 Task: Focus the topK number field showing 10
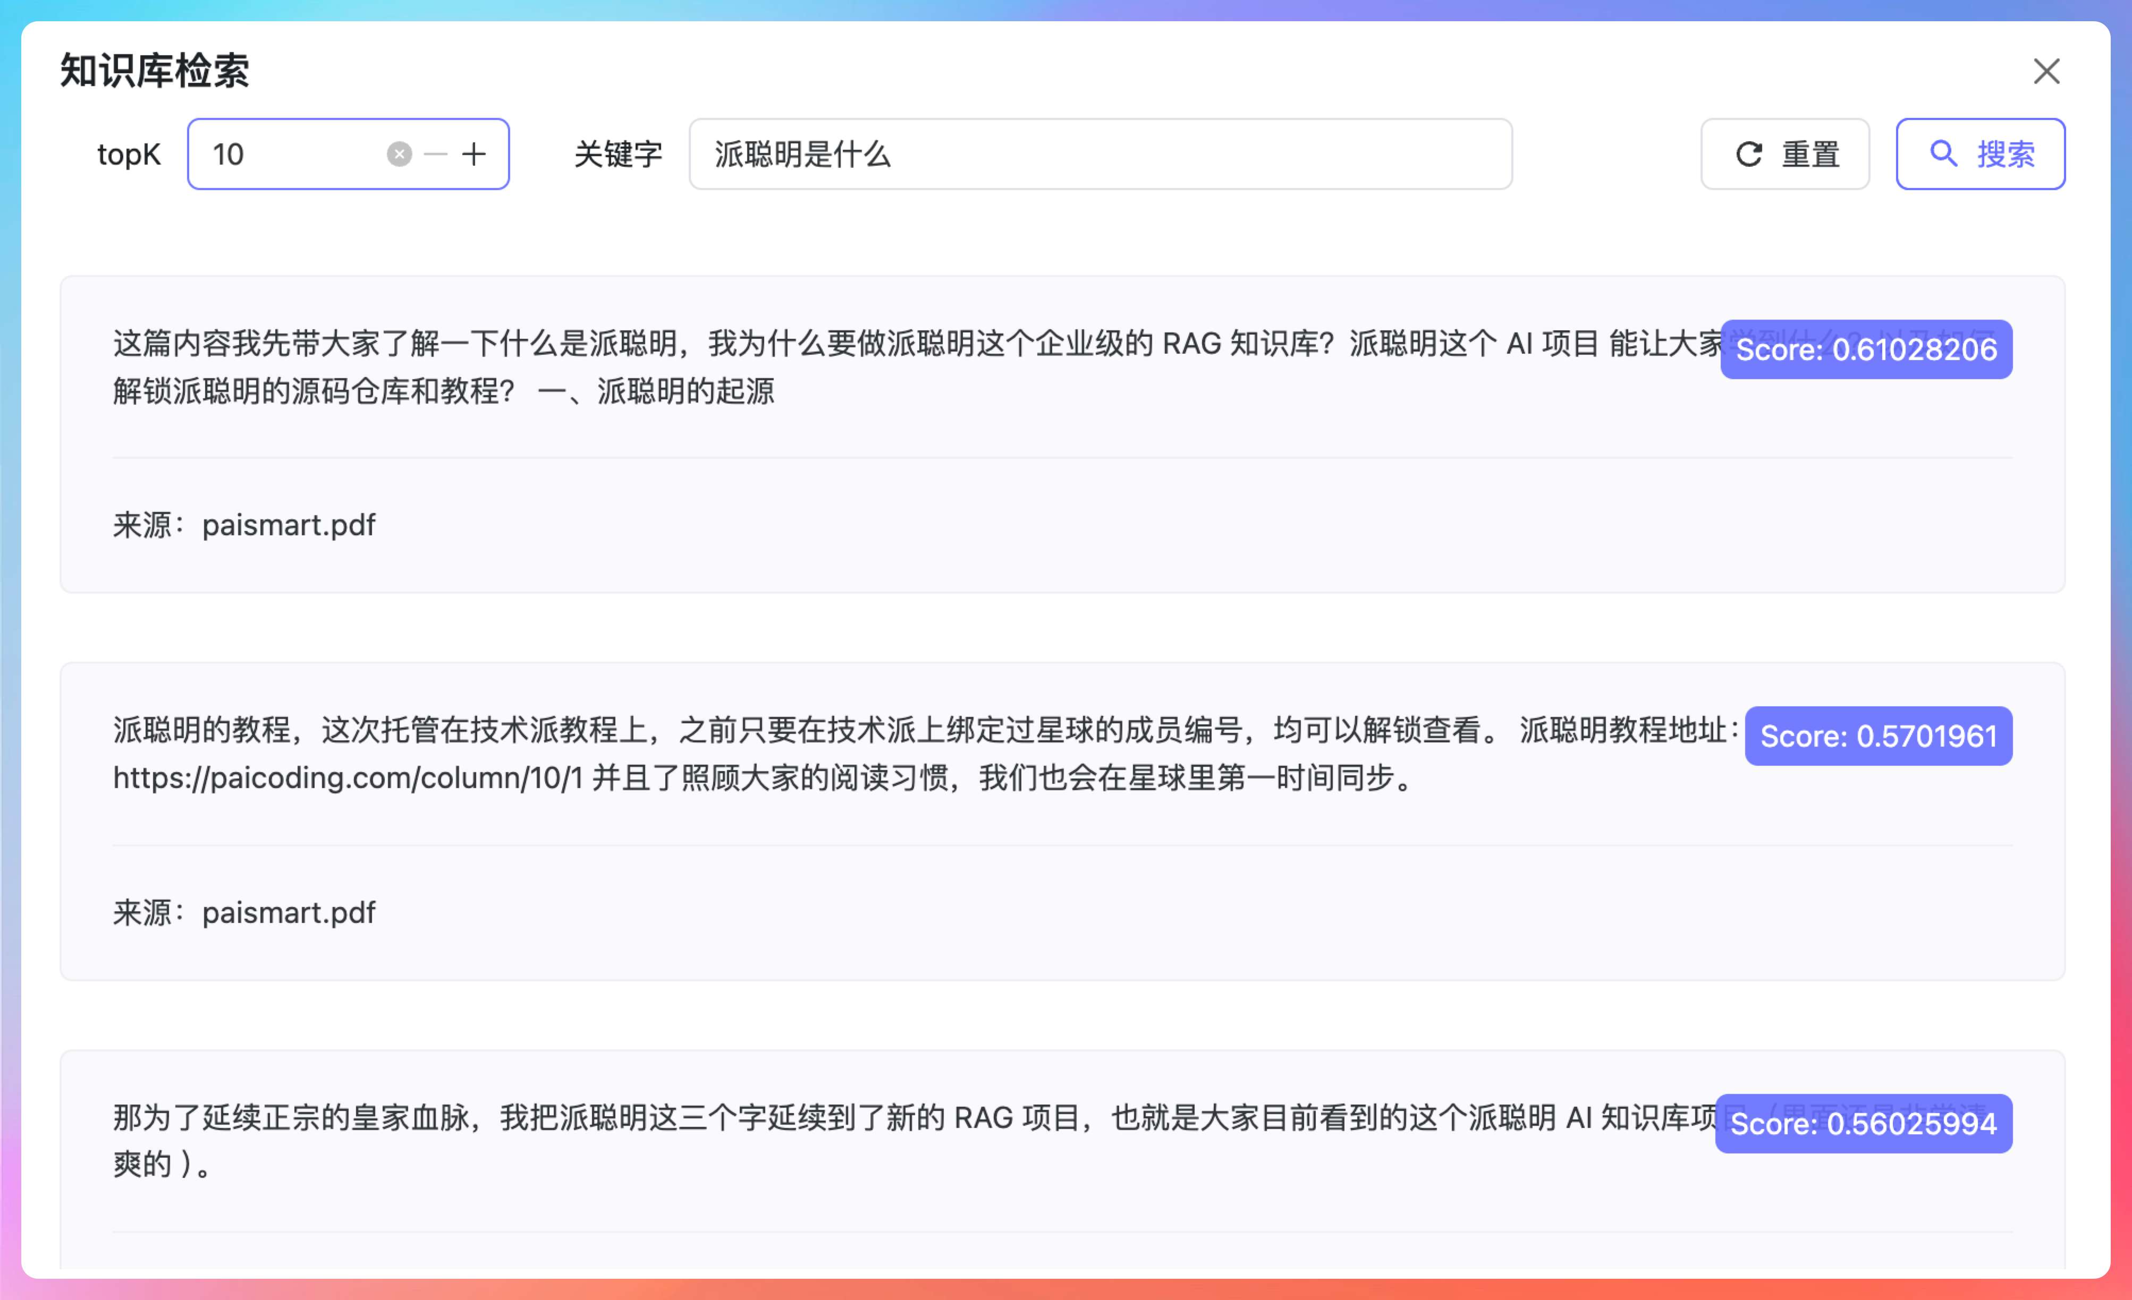(x=285, y=155)
